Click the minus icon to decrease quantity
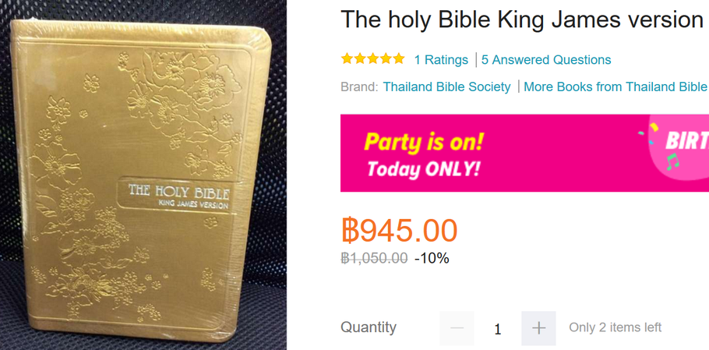The height and width of the screenshot is (350, 709). click(x=457, y=328)
